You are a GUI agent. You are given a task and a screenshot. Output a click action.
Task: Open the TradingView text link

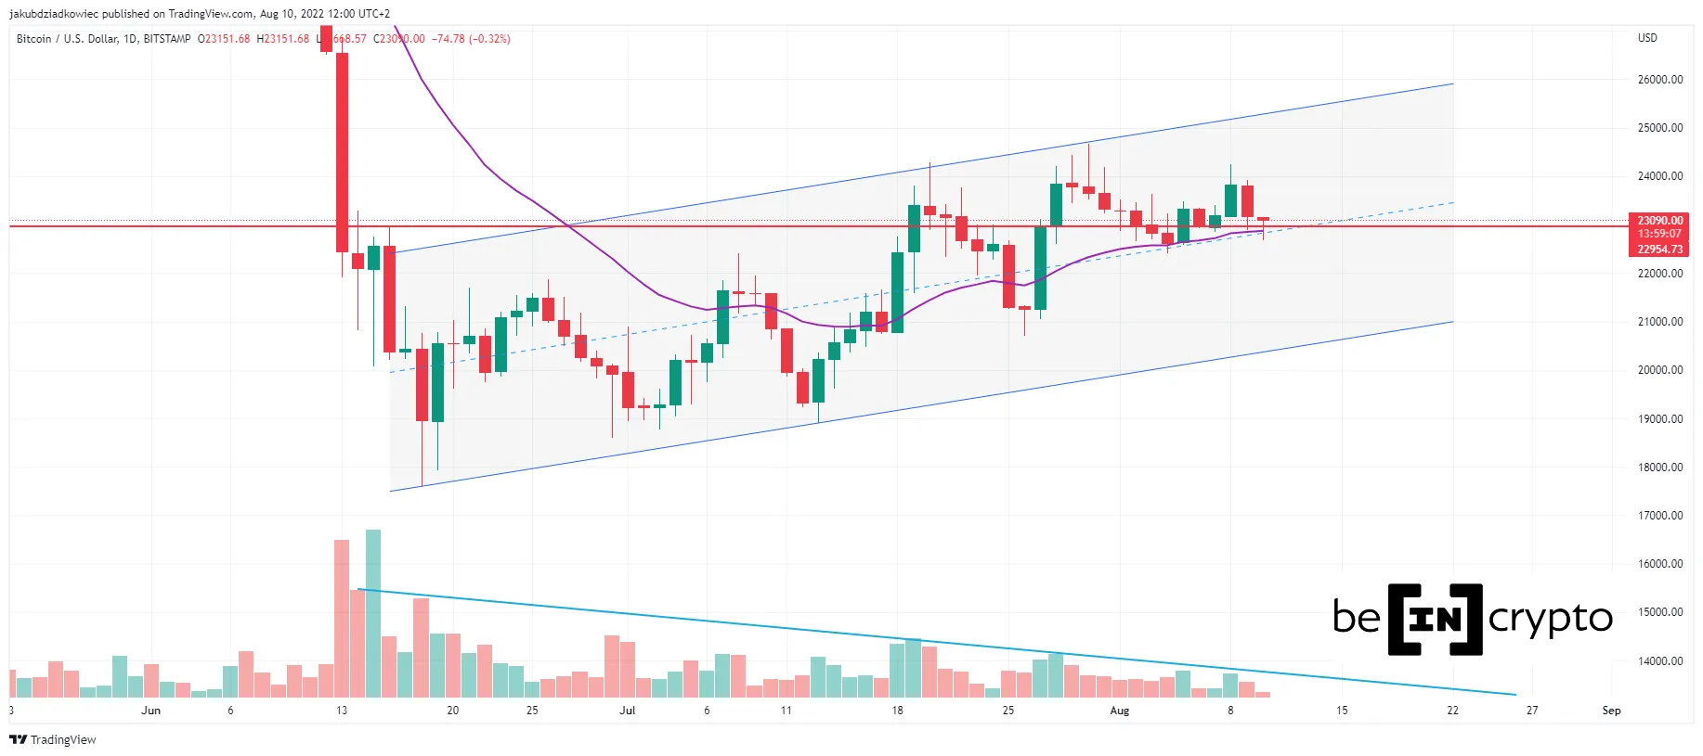[63, 739]
